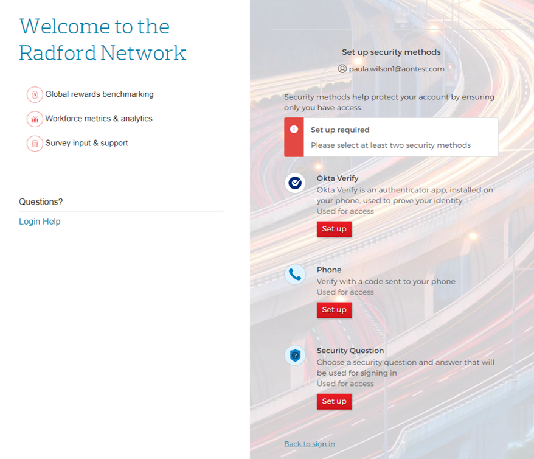534x459 pixels.
Task: Click the Workforce metrics chart icon
Action: [x=35, y=119]
